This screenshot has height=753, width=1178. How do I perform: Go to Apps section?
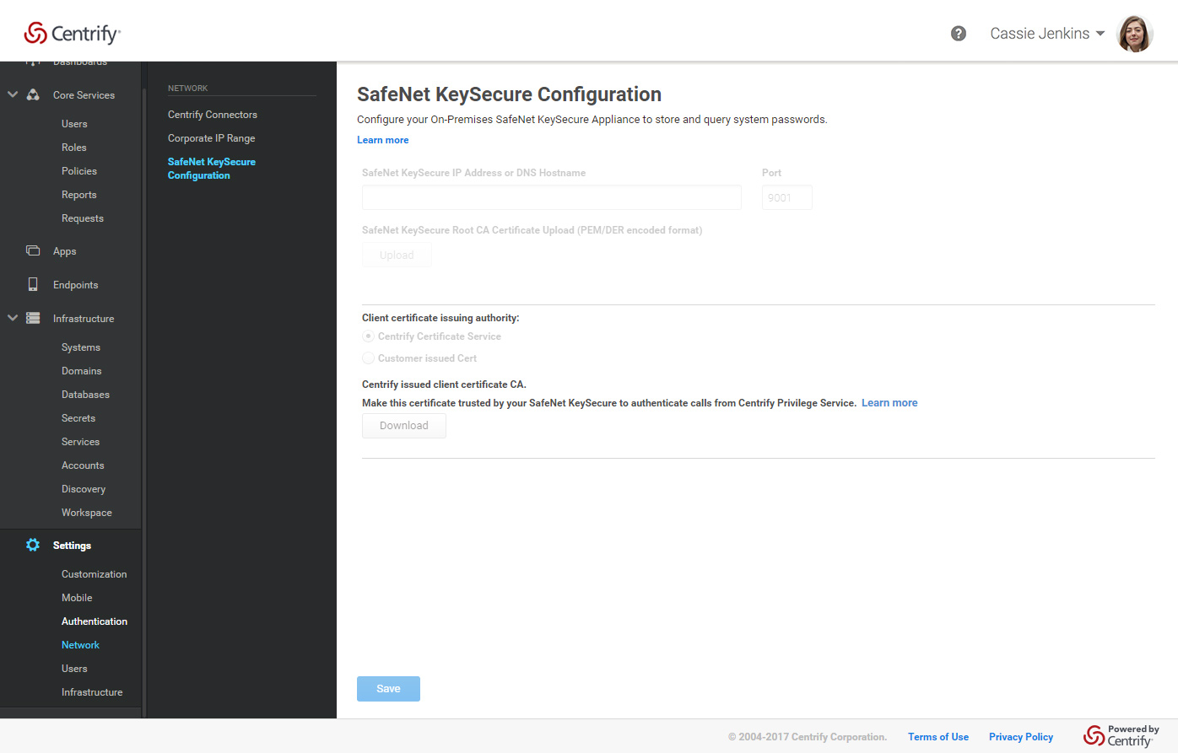pos(64,251)
